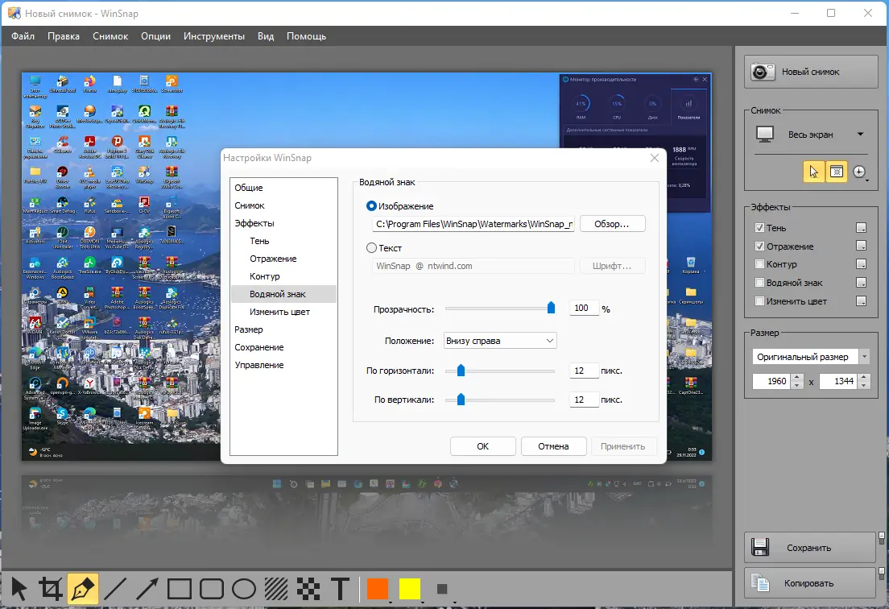Open the Положение dropdown (Внизу справа)
The image size is (889, 609).
[x=500, y=341]
